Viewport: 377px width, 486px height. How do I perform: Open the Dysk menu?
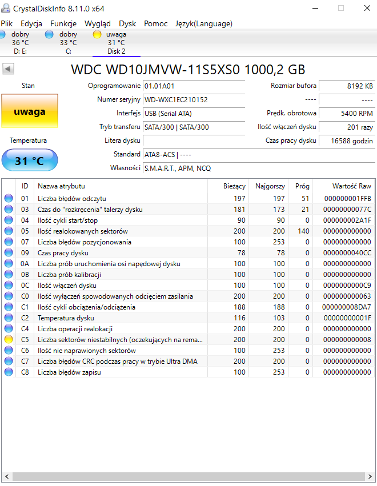coord(127,23)
